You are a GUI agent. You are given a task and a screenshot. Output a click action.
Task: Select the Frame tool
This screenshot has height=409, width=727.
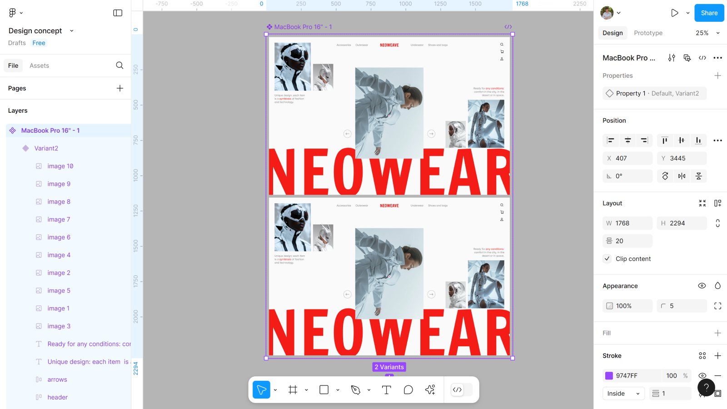[293, 390]
